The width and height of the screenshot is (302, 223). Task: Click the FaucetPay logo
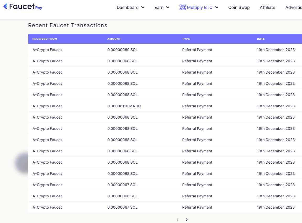click(23, 7)
